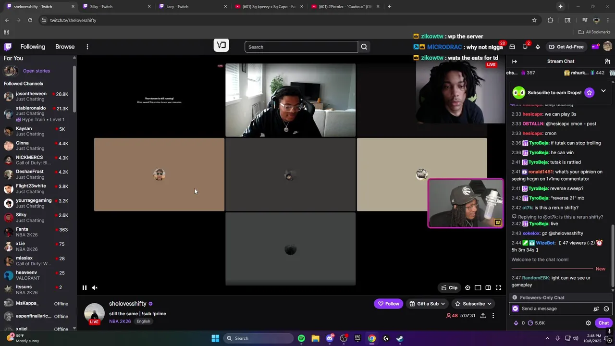Click the Chat send button

pyautogui.click(x=603, y=323)
